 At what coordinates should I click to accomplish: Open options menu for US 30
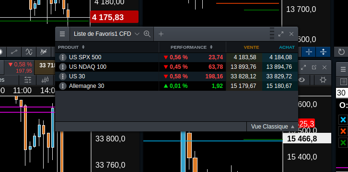point(63,76)
